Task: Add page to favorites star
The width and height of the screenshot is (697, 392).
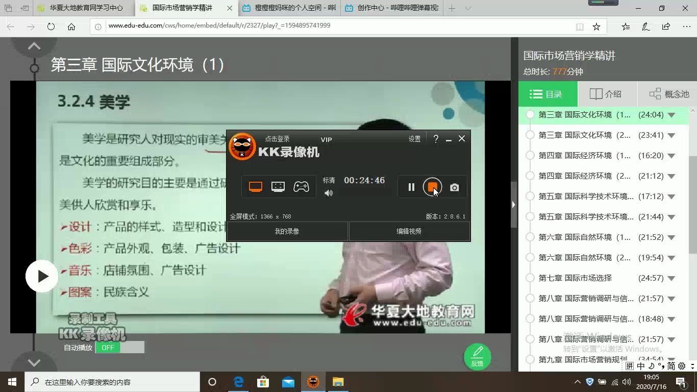Action: point(596,27)
